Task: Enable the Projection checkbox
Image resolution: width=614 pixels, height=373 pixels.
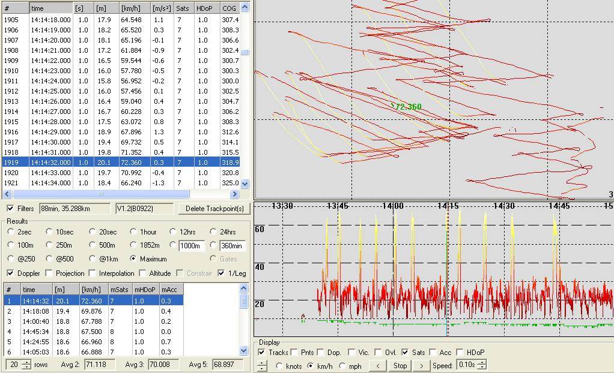Action: pos(50,273)
